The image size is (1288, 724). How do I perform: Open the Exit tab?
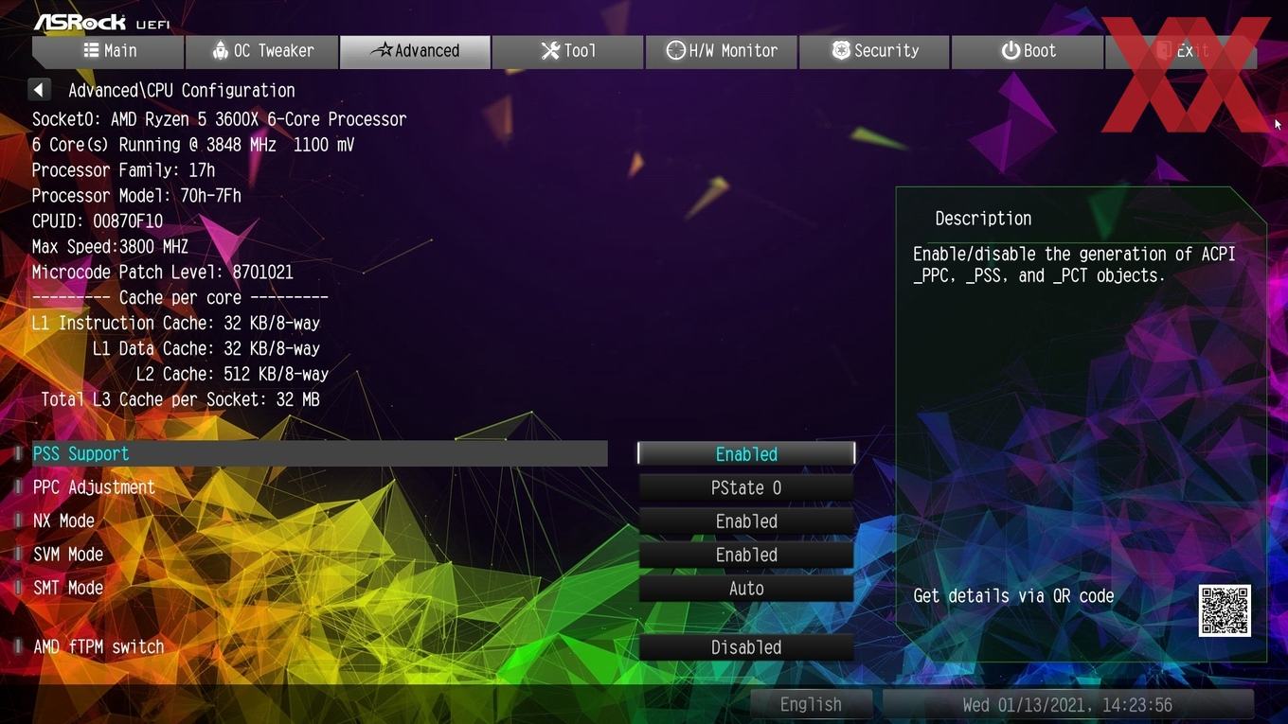tap(1181, 51)
